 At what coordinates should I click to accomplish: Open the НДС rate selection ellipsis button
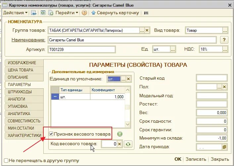(x=225, y=49)
